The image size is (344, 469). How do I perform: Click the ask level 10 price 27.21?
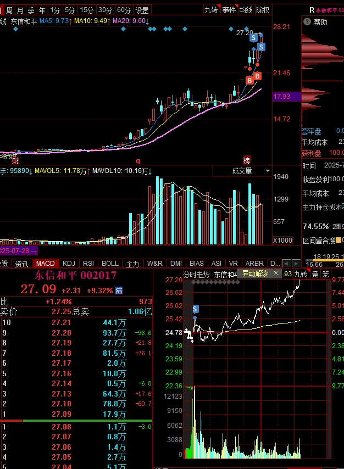point(62,322)
